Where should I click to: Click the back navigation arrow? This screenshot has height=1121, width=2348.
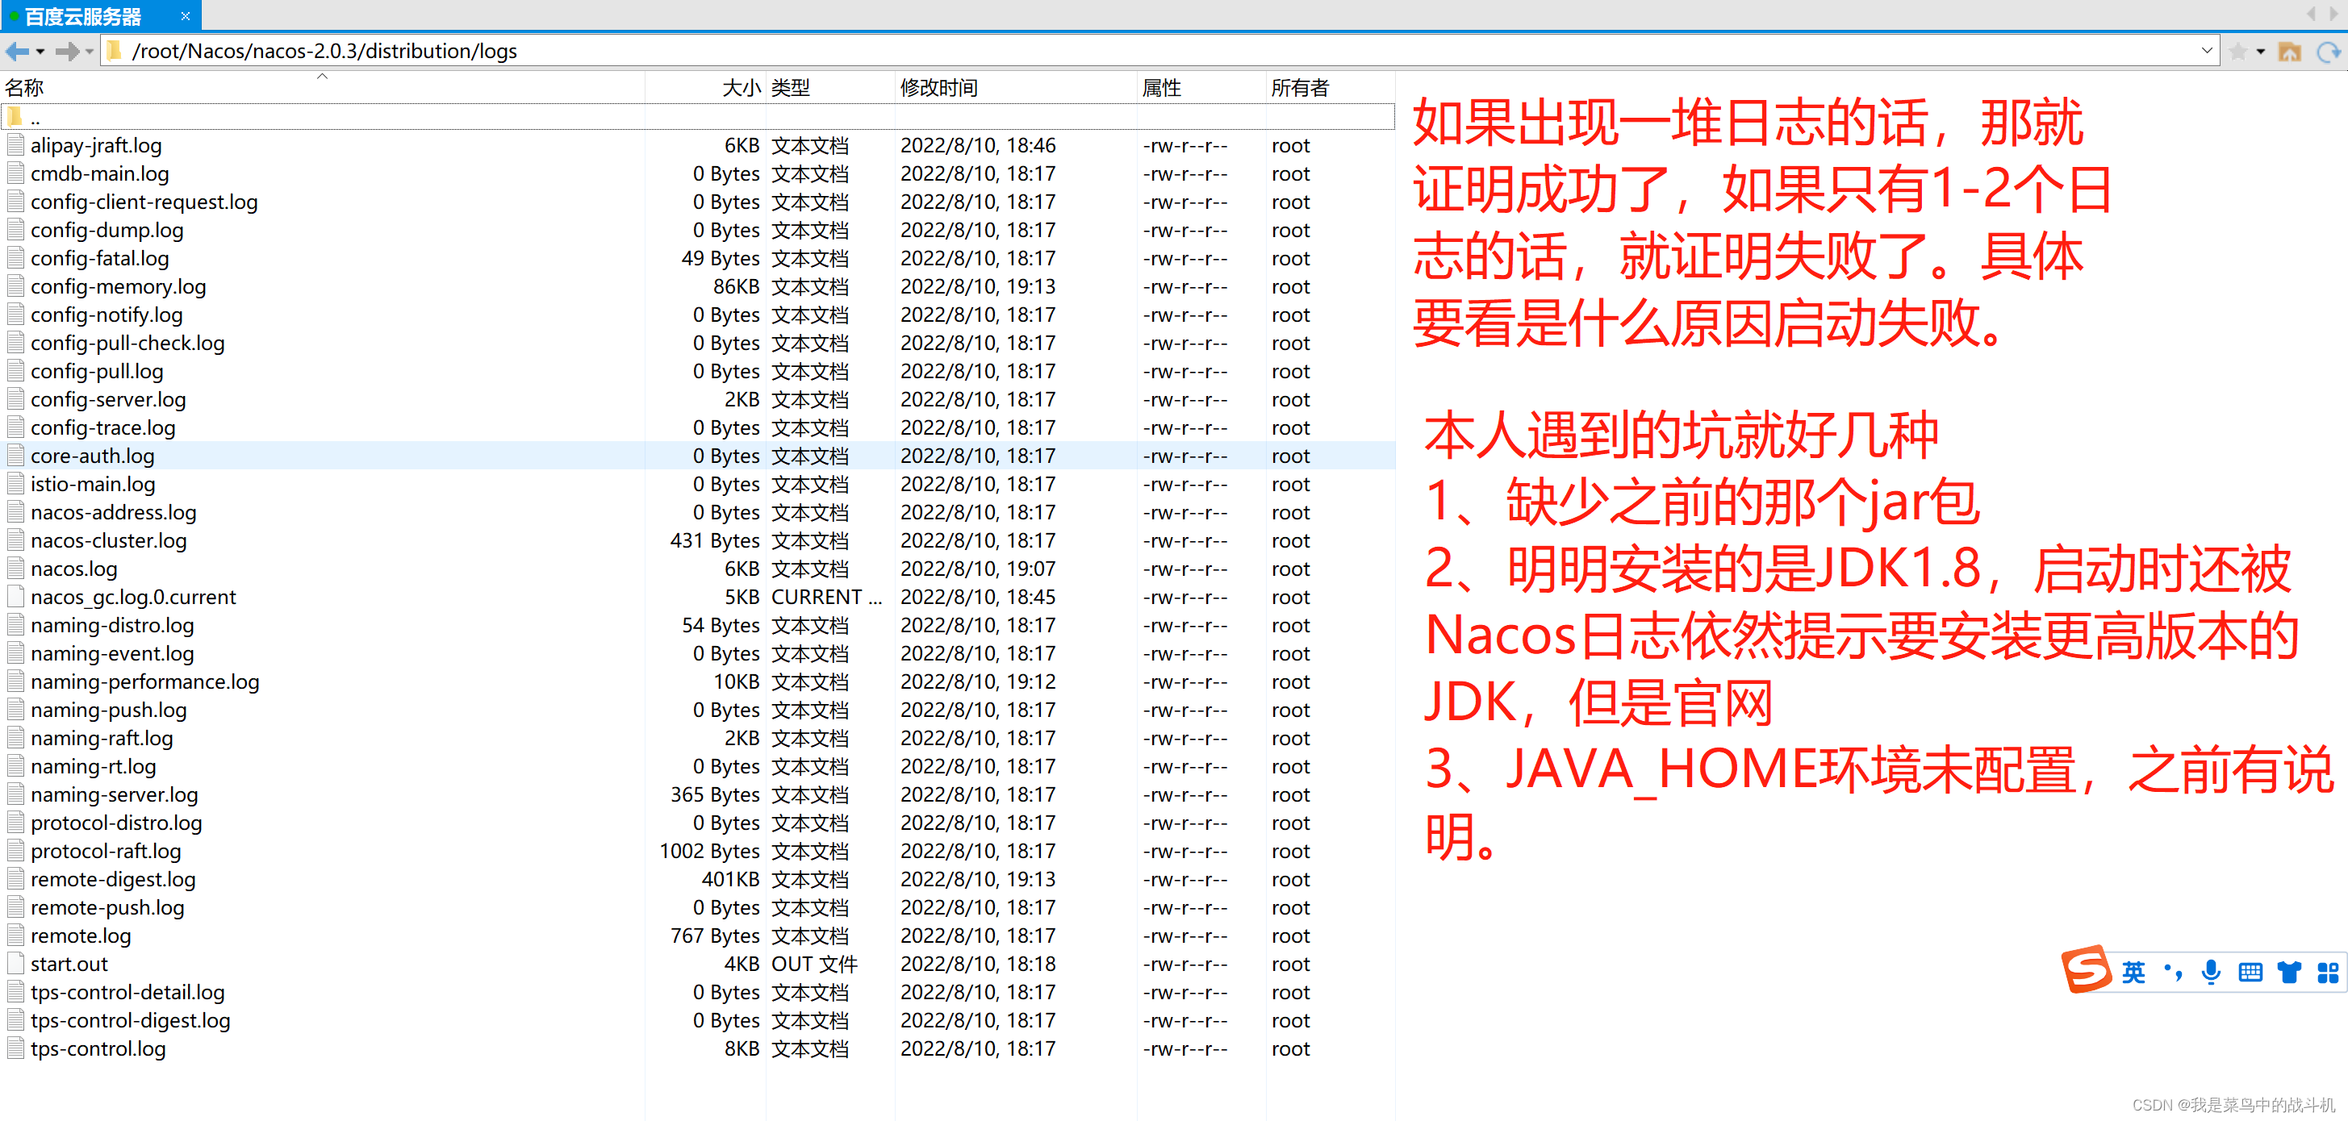[17, 51]
